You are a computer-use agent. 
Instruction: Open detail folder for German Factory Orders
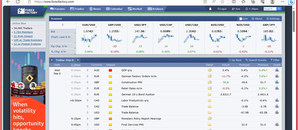coord(210,76)
